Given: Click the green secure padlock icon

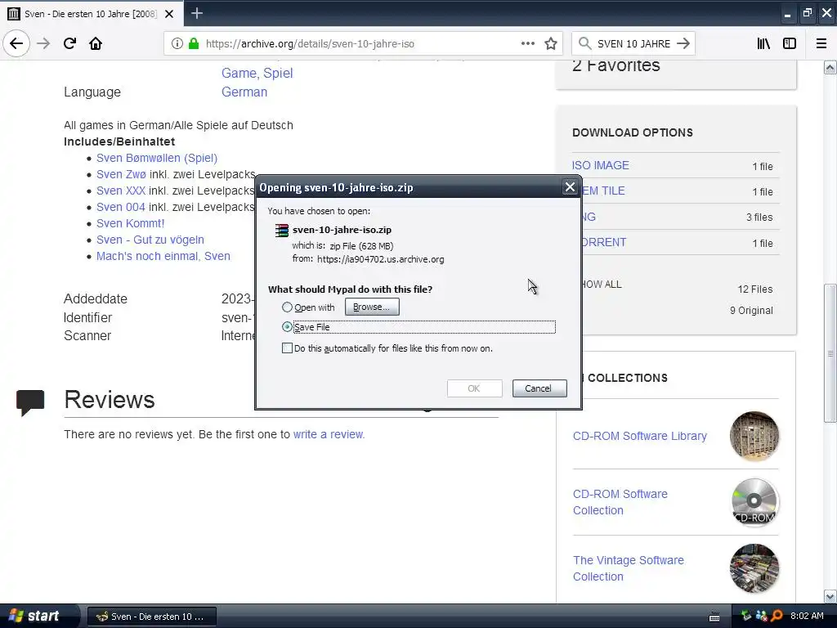Looking at the screenshot, I should tap(194, 43).
